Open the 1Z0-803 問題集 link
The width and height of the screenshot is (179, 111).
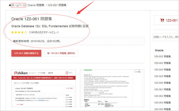tap(162, 76)
